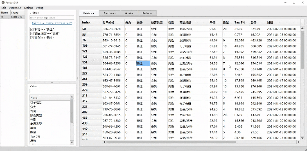Click the table's vertical scrollbar thumb
Image resolution: width=307 pixels, height=151 pixels.
coord(302,50)
